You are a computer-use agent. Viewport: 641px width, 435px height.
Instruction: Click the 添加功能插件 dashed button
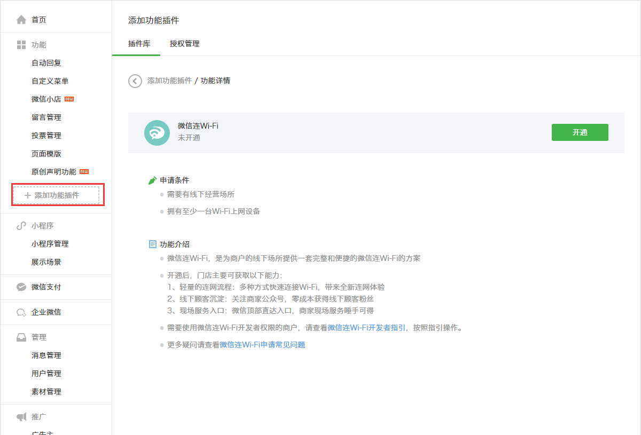pyautogui.click(x=56, y=195)
